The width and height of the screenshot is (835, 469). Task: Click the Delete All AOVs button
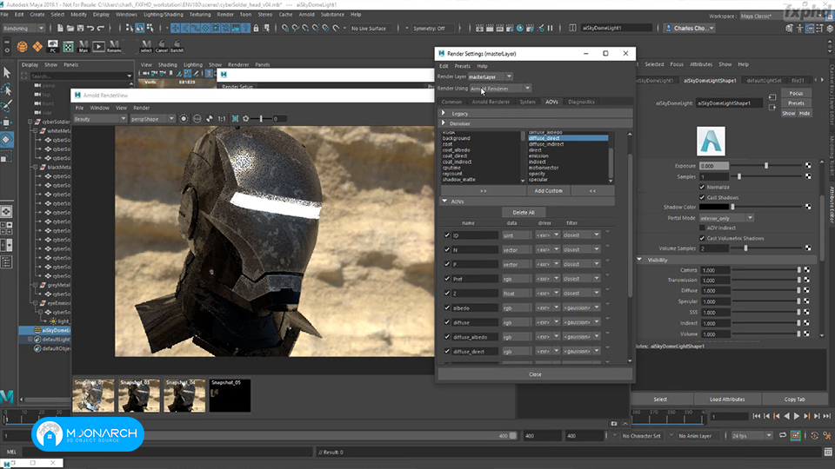click(x=523, y=212)
